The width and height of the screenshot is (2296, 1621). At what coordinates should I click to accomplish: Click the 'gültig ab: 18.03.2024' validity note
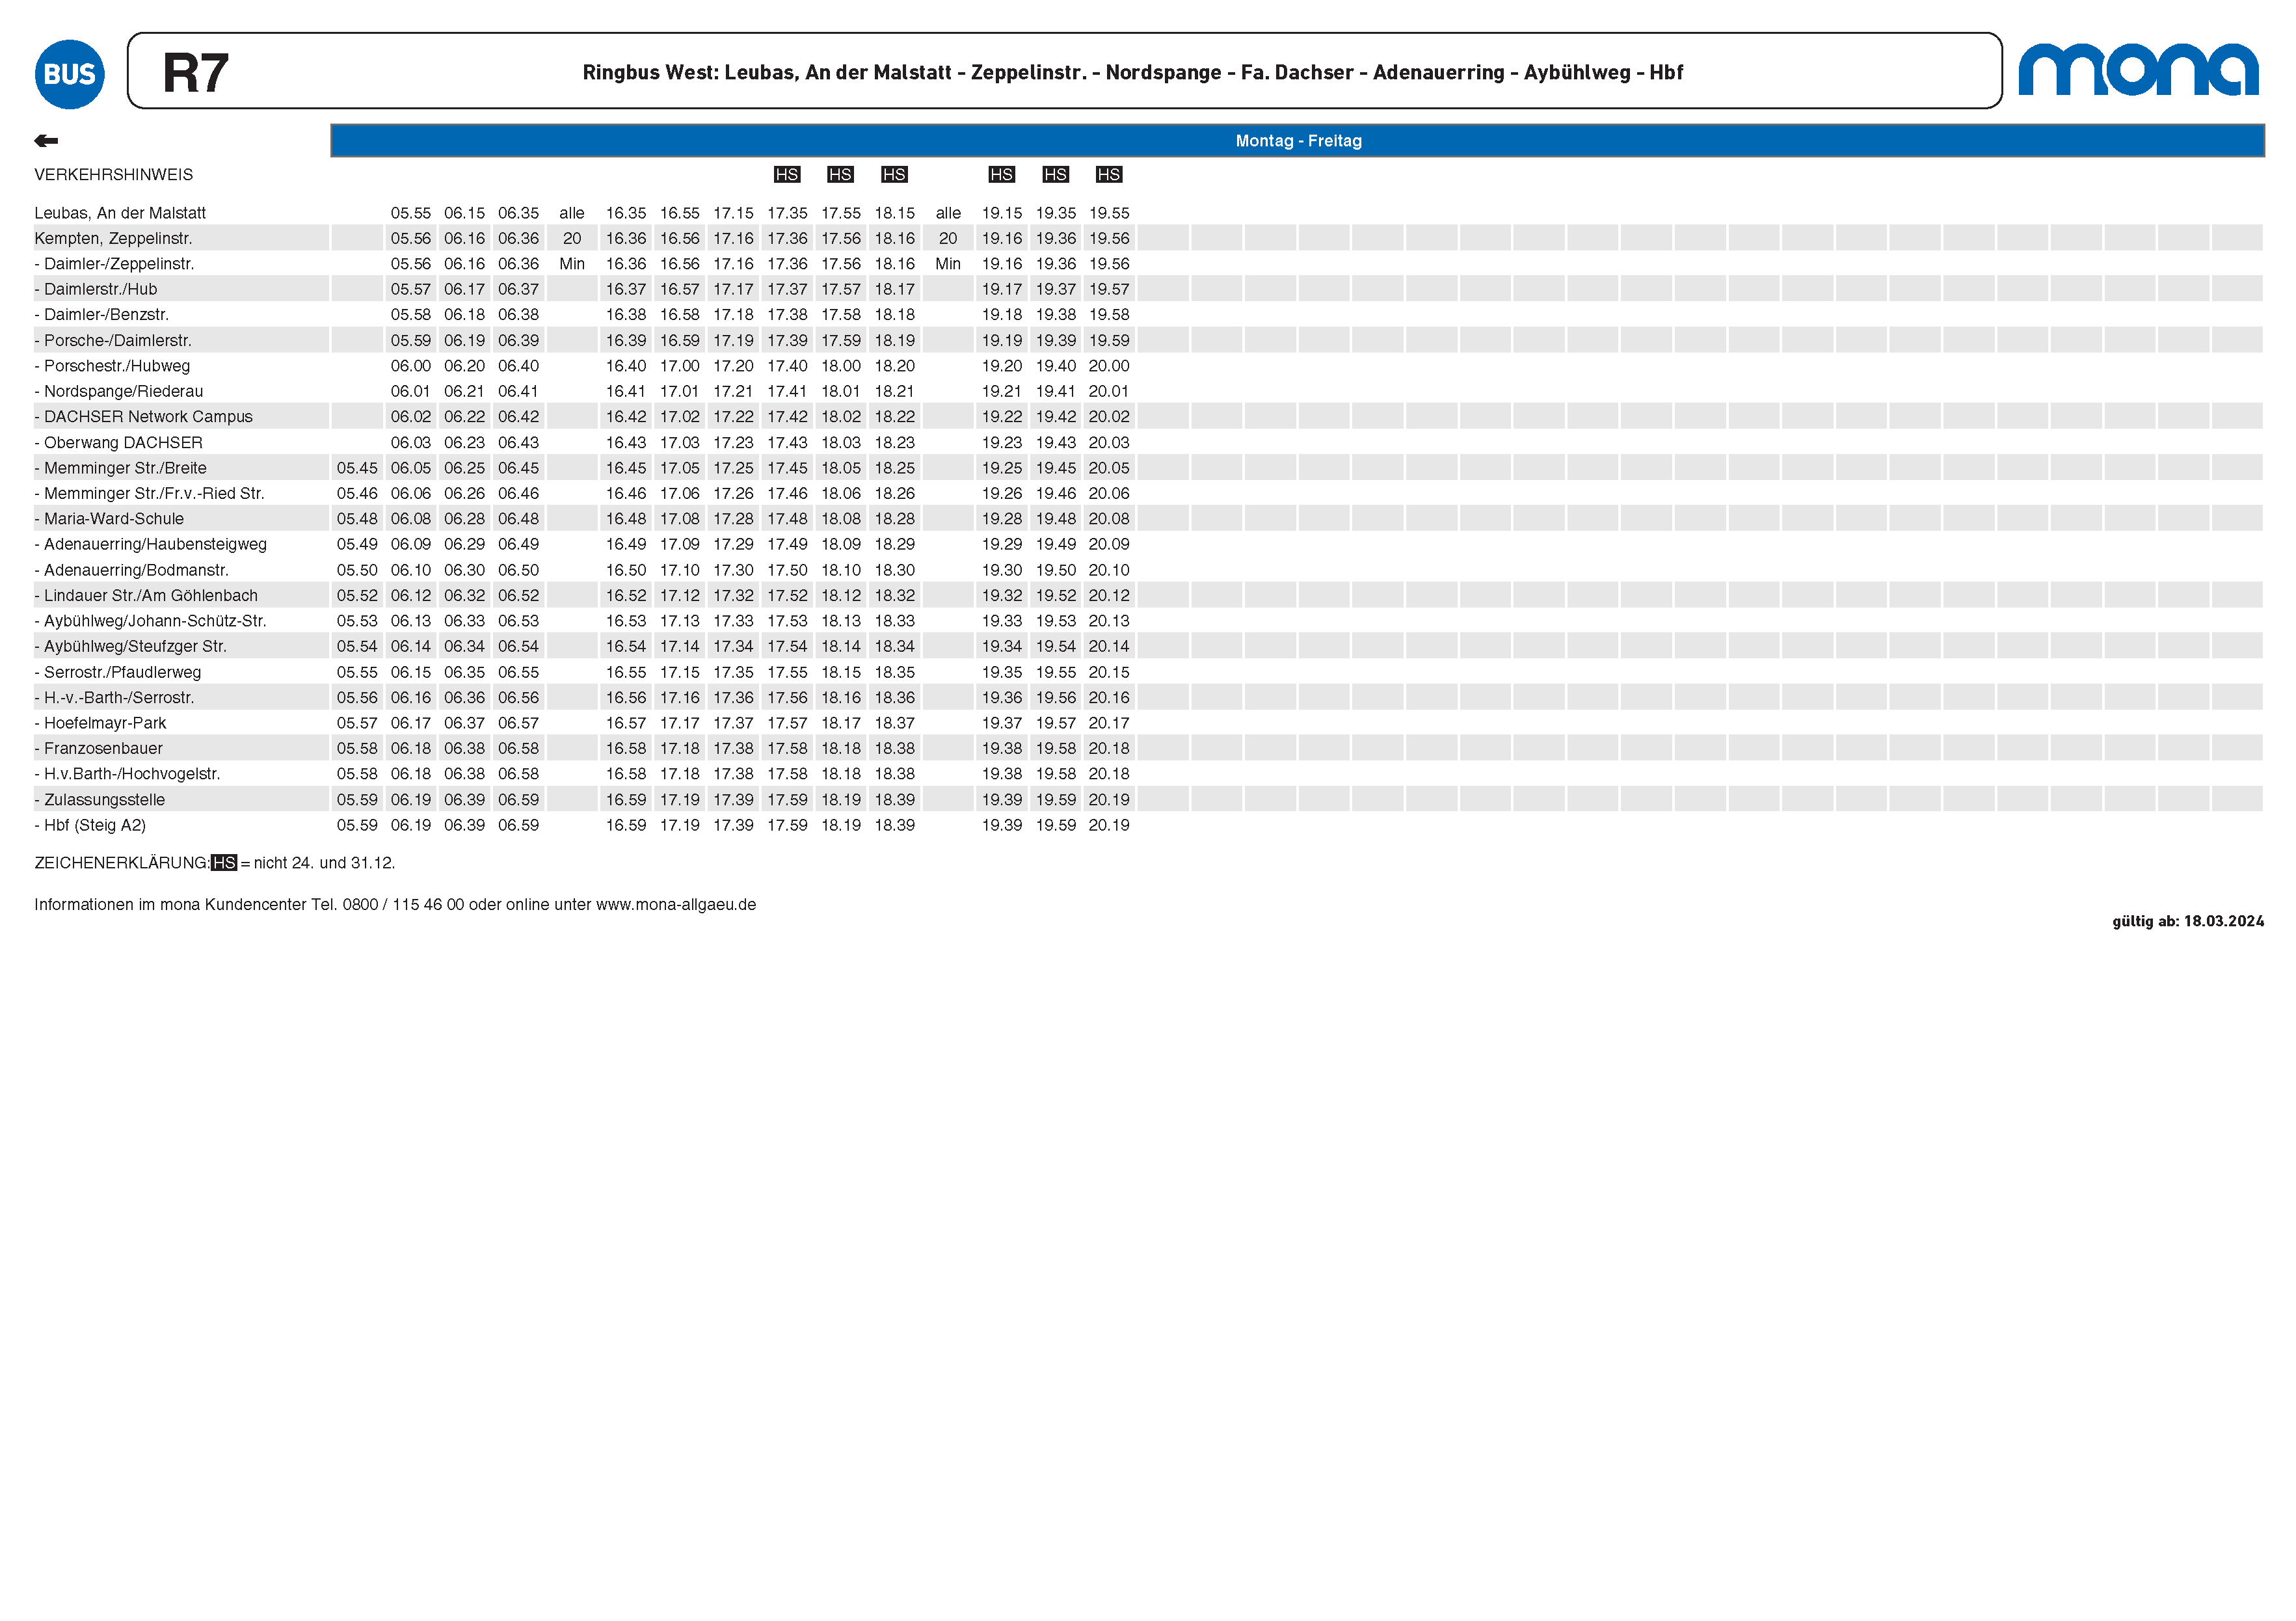2188,921
